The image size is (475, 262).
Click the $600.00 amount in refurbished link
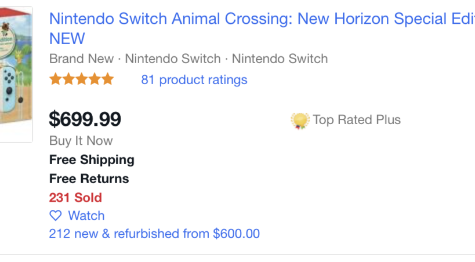point(237,234)
